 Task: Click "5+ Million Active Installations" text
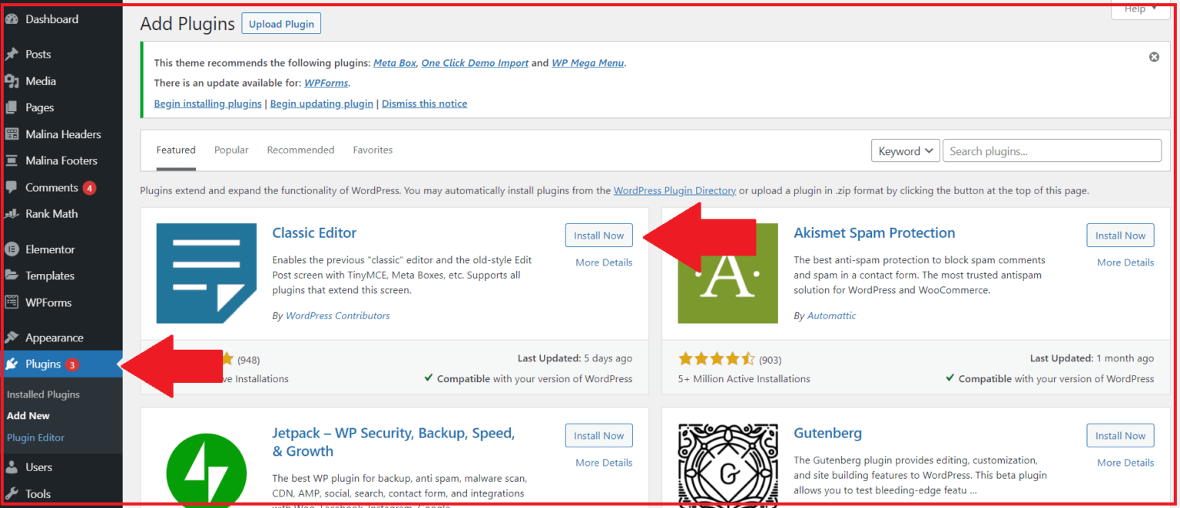click(x=744, y=379)
